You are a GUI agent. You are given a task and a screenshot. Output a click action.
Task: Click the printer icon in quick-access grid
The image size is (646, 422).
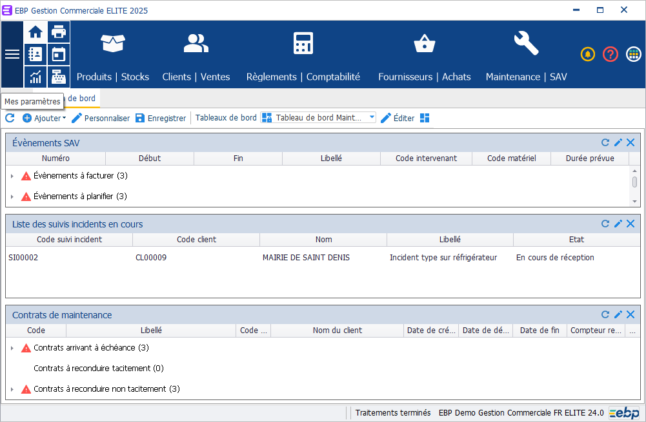tap(59, 32)
